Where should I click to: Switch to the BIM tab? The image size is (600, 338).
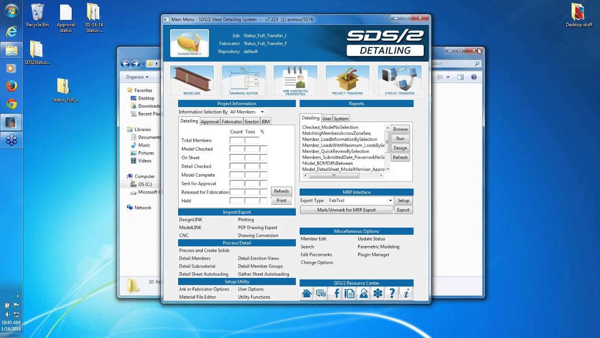click(x=266, y=122)
